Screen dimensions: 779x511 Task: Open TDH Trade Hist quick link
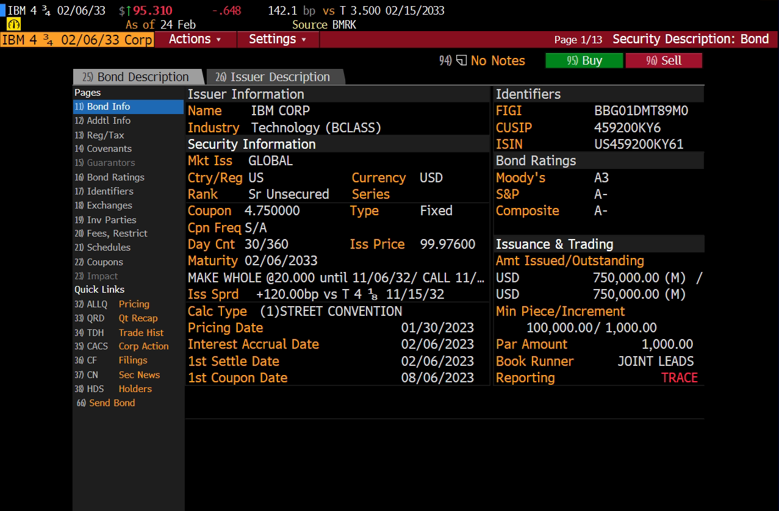tap(119, 333)
